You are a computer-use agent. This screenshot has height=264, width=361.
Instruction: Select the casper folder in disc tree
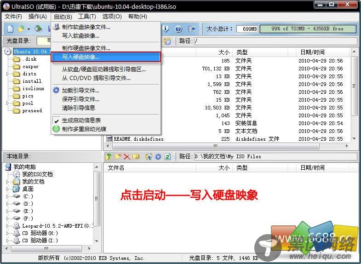click(x=30, y=67)
